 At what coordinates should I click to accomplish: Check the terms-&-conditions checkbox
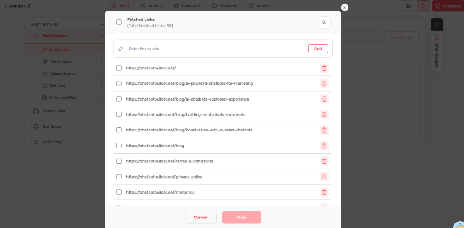[119, 161]
